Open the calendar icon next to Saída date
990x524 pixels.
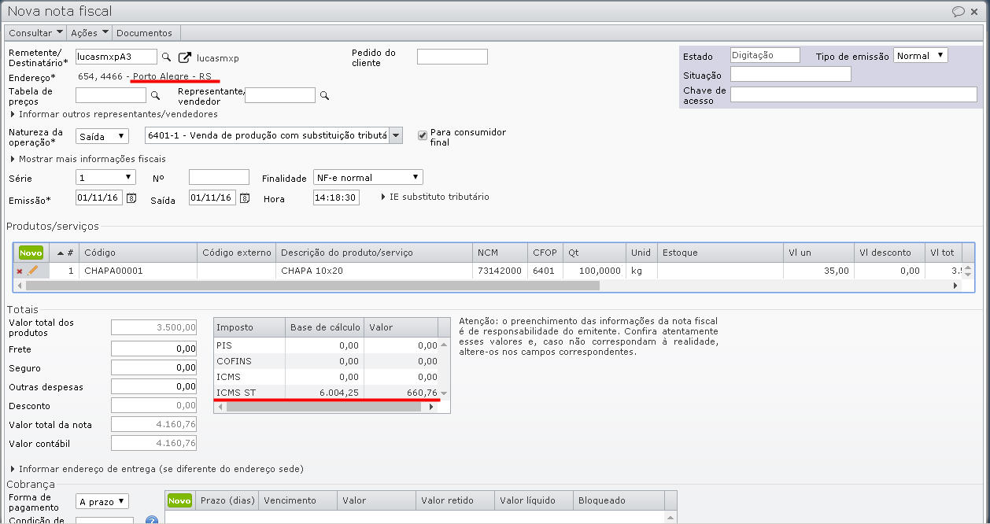(245, 197)
